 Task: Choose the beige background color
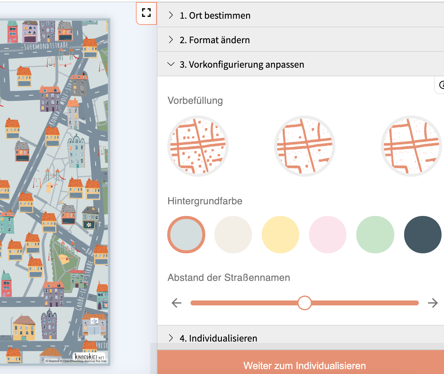(x=233, y=235)
